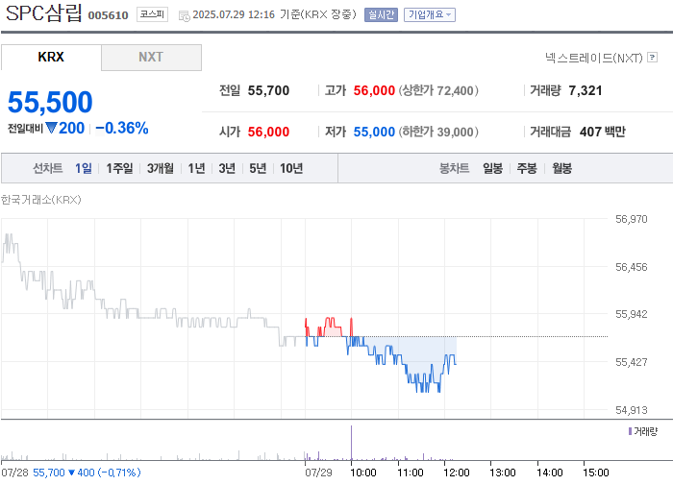Click the stock code 005610

(108, 15)
